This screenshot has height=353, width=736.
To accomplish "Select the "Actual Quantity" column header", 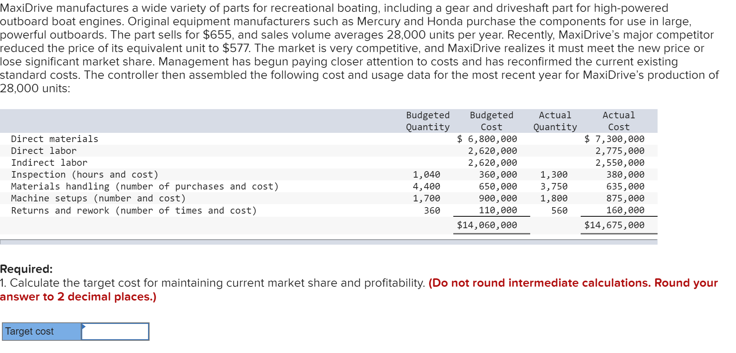I will click(555, 121).
